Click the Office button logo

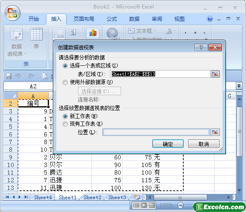(12, 13)
